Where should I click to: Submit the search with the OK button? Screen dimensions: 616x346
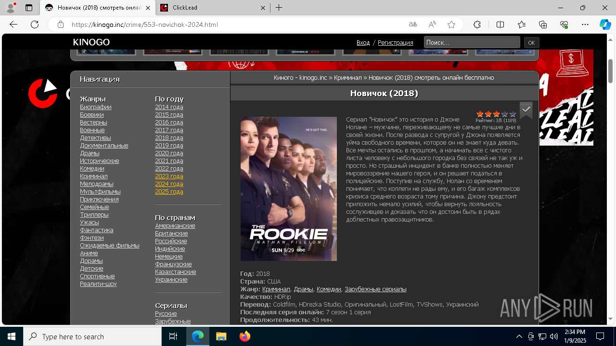click(x=531, y=43)
